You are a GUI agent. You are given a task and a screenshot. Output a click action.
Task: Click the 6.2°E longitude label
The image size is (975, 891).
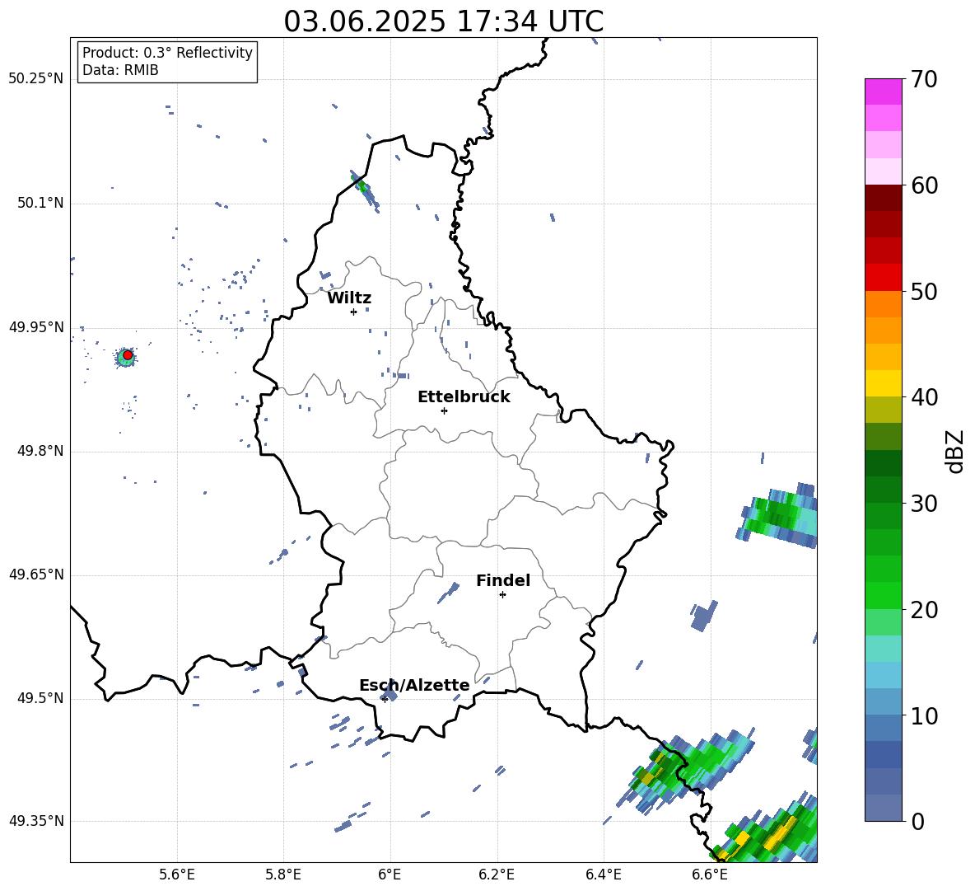(x=497, y=875)
